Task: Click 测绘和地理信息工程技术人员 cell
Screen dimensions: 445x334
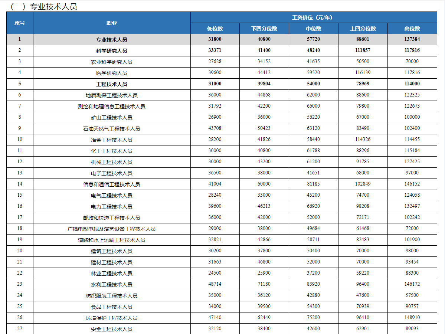Action: 112,106
